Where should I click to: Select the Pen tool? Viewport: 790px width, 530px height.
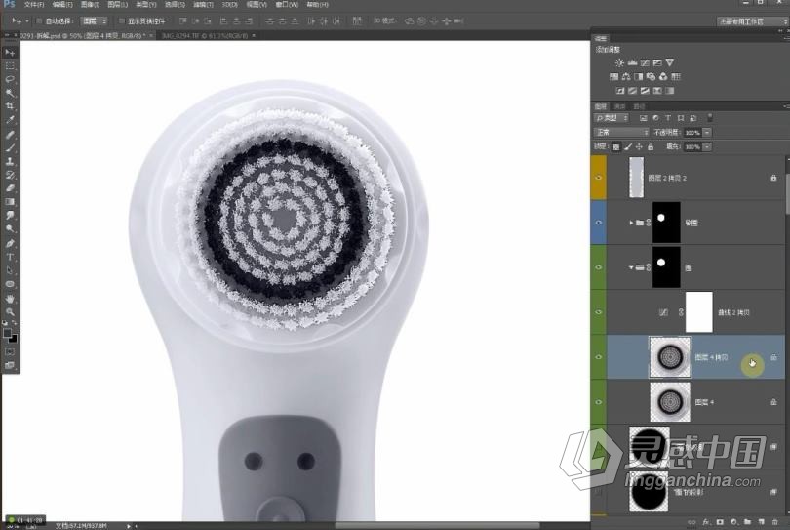tap(10, 244)
